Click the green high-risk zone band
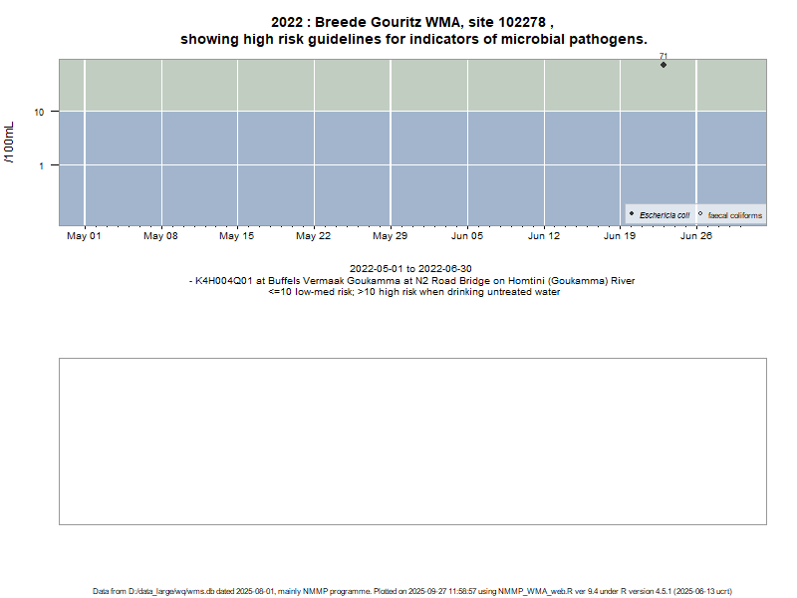 [398, 85]
